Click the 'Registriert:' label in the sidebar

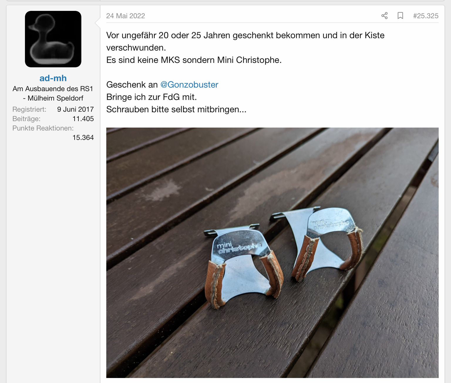tap(29, 109)
